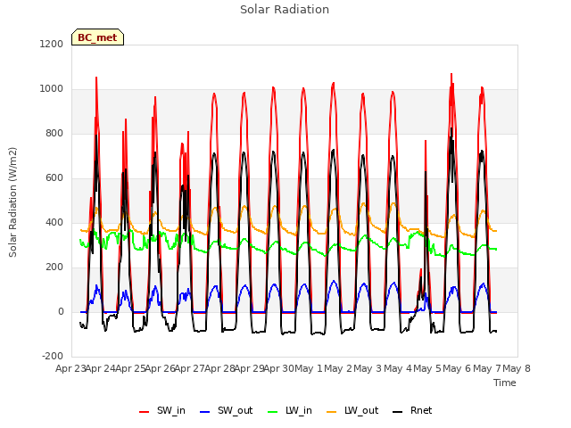The image size is (571, 428).
Task: Toggle the LW_in legend entry
Action: (290, 411)
